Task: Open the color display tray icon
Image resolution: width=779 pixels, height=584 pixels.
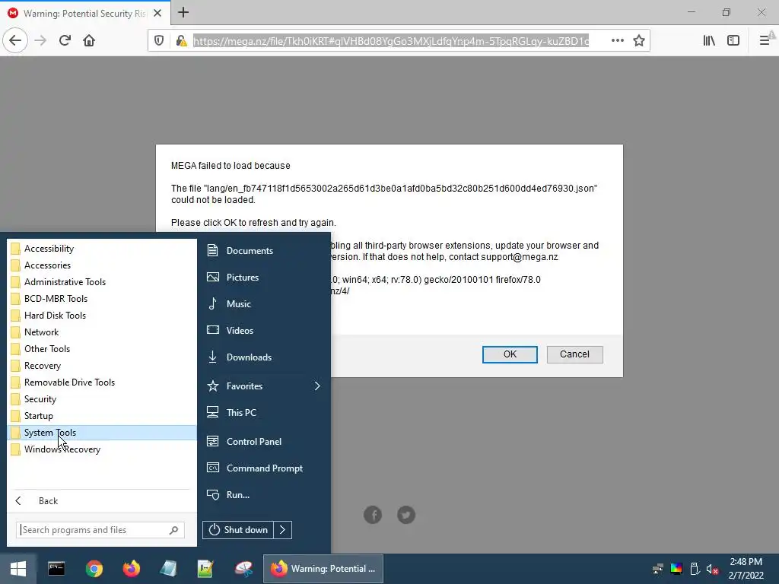Action: (676, 569)
